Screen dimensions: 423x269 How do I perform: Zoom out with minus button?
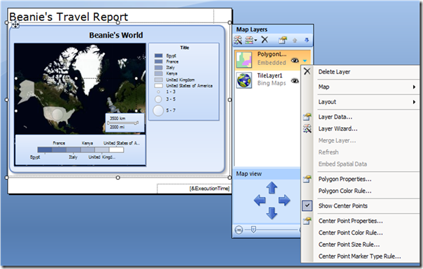coord(238,230)
